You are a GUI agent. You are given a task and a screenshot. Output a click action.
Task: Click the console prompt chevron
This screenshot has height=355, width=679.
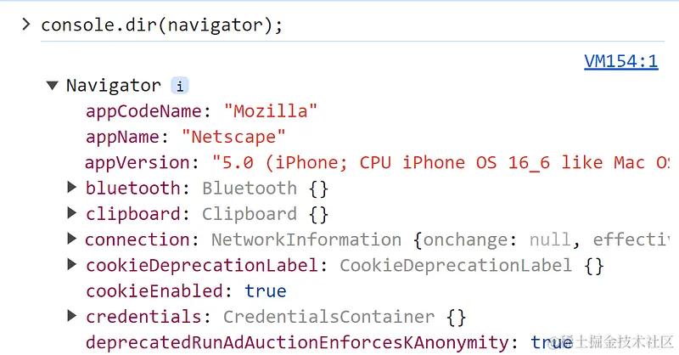tap(26, 25)
